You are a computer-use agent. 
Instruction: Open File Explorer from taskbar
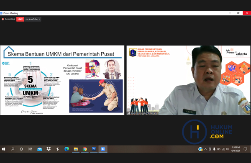click(x=76, y=149)
